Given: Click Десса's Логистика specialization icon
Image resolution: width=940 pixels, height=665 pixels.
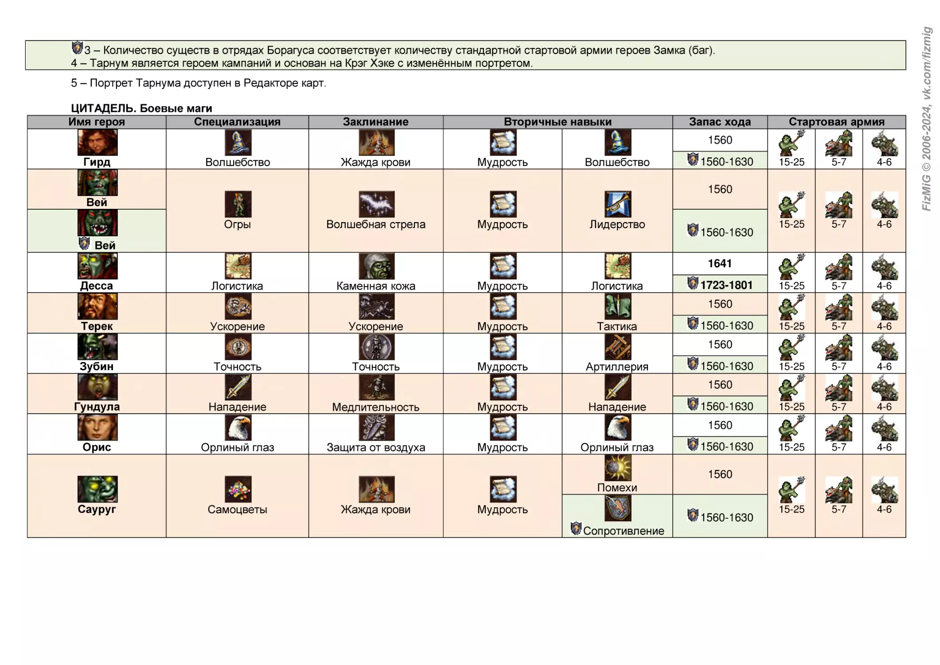Looking at the screenshot, I should pyautogui.click(x=238, y=266).
